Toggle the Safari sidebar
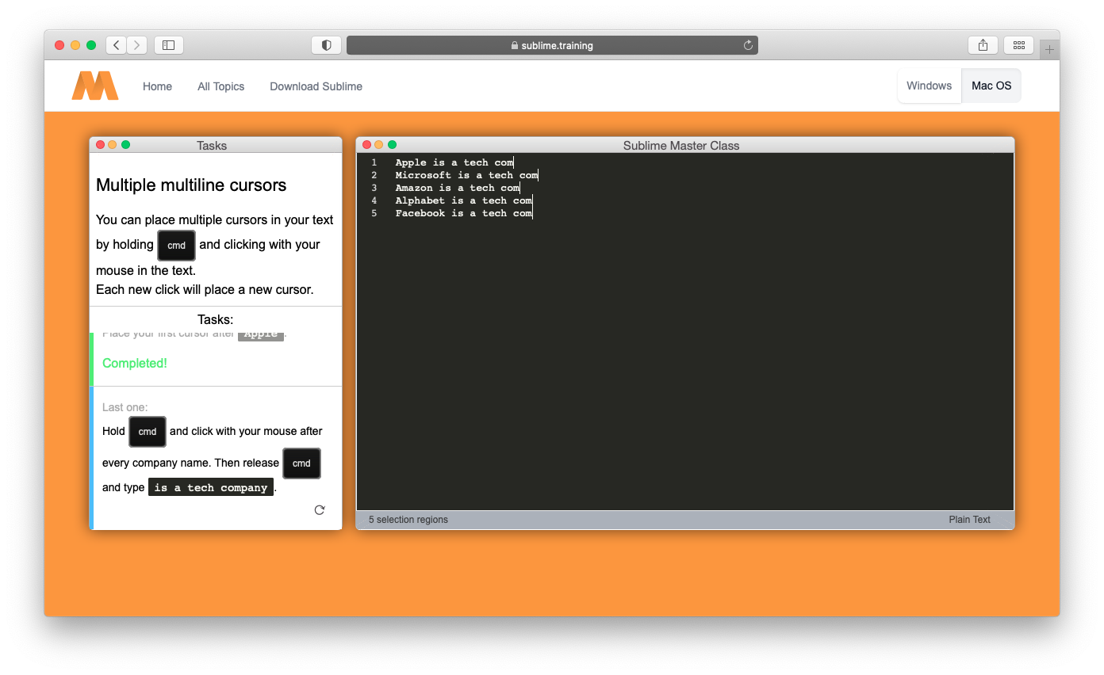 point(168,45)
